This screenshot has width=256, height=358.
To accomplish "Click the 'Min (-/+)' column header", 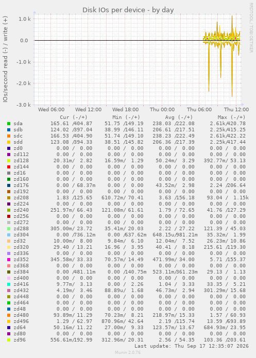I will (126, 117).
